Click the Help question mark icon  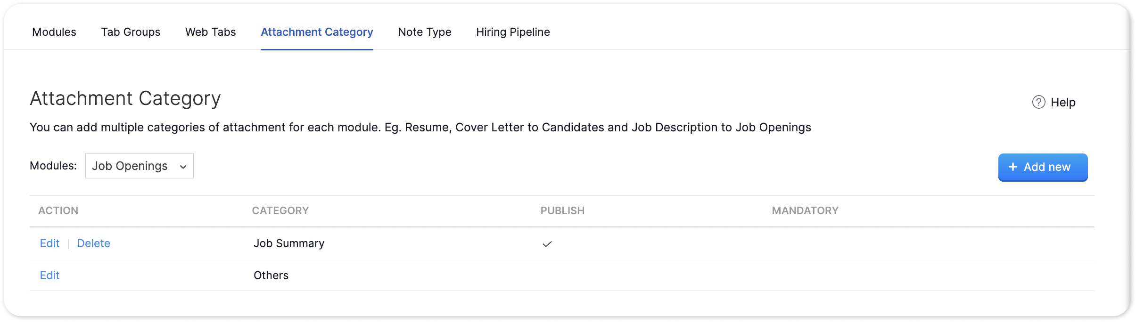[1038, 102]
